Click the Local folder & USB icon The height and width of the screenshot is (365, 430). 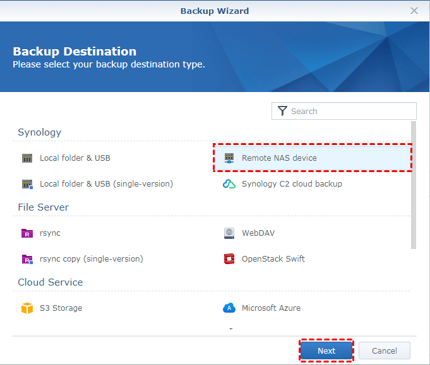click(x=27, y=158)
